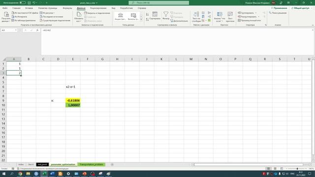This screenshot has height=177, width=315.
Task: Click Запросы и подключения button
Action: tap(97, 13)
